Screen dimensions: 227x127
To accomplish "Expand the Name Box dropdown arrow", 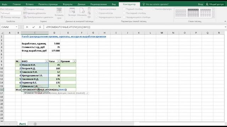I will click(16, 27).
